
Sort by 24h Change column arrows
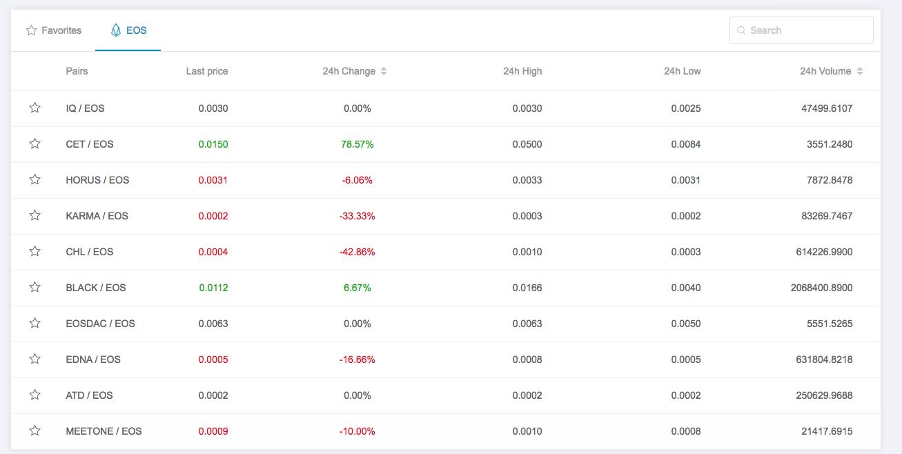tap(384, 71)
